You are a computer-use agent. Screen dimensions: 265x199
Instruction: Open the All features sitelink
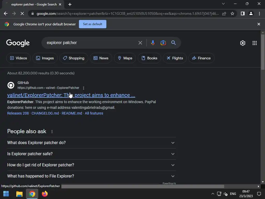point(94,113)
